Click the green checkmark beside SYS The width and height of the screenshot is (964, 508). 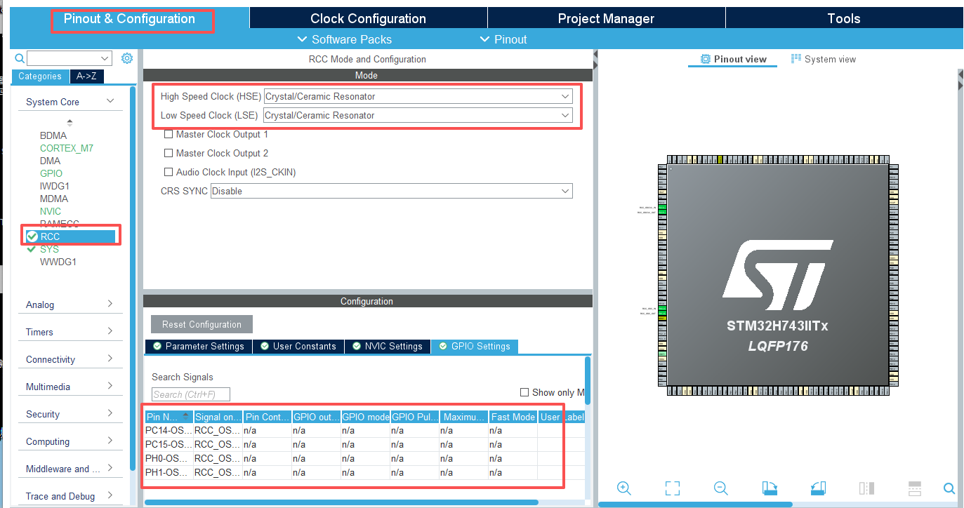coord(31,249)
